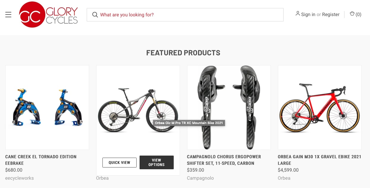370x188 pixels.
Task: Open the Campagnolo Chorus Ergopower Shifter title
Action: click(x=224, y=160)
